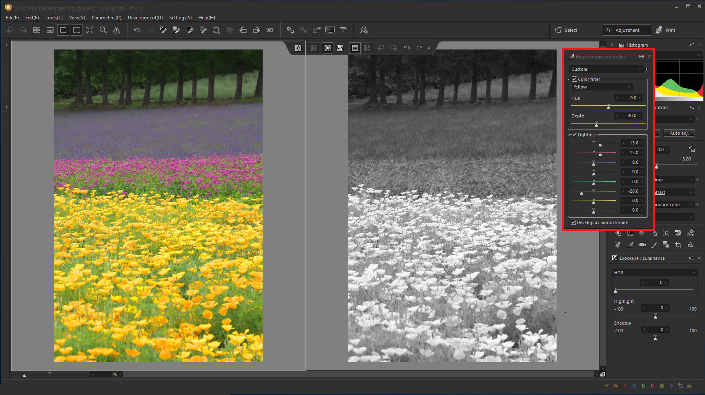Click the Depth value field 40.0
Viewport: 705px width, 395px height.
629,115
